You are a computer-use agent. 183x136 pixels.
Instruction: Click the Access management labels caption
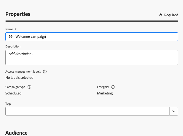(23, 72)
